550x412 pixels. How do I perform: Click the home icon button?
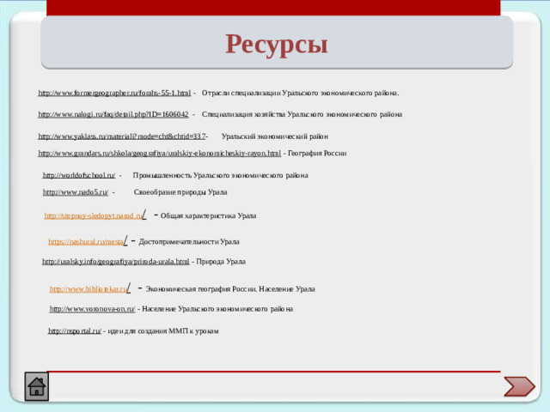(x=36, y=386)
